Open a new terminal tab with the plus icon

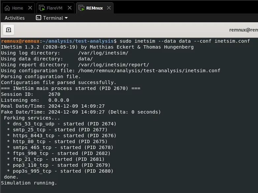(9, 30)
